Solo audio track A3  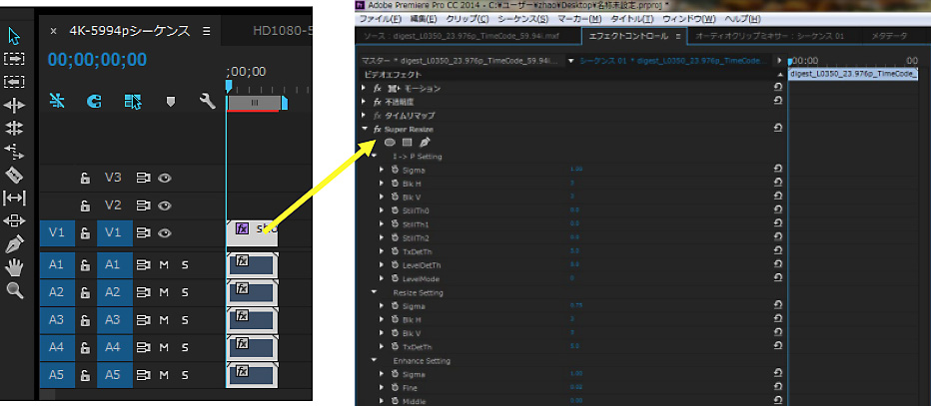coord(185,318)
